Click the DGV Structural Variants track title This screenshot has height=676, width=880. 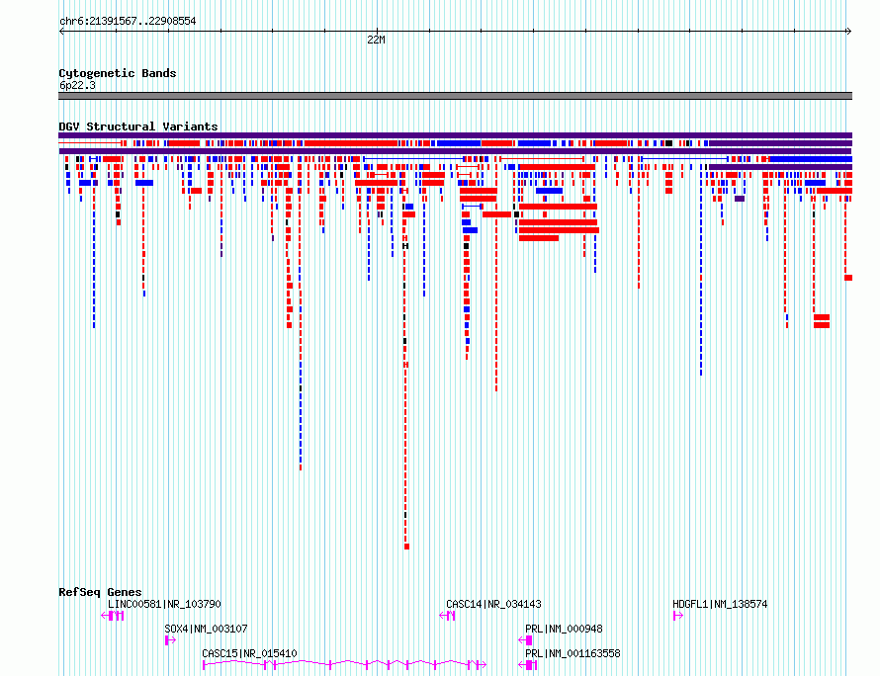coord(138,127)
